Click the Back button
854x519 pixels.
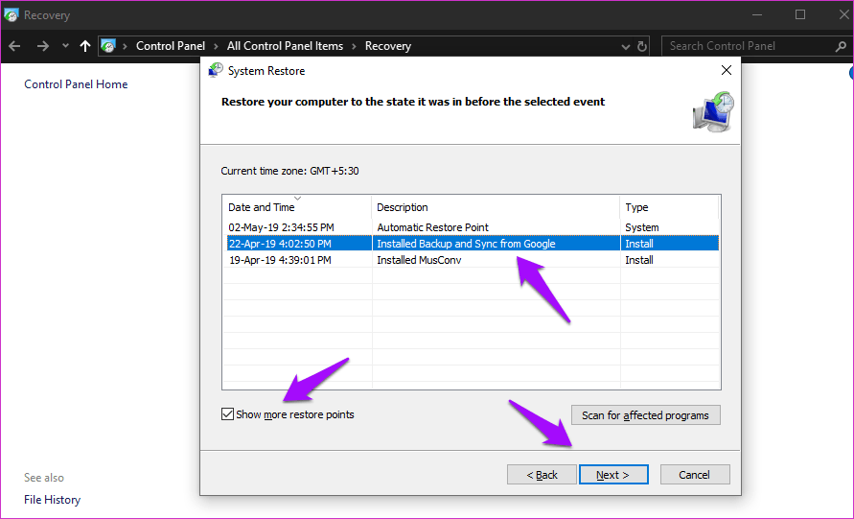[542, 475]
